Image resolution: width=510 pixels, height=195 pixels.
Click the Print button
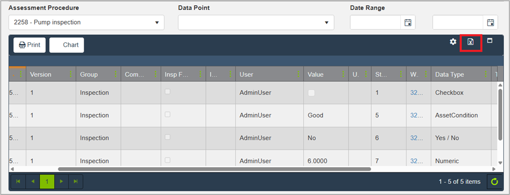29,45
